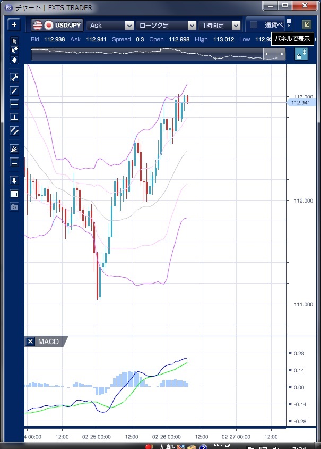The height and width of the screenshot is (449, 321).
Task: Tick the 通貨ペア checkbox
Action: [x=254, y=25]
